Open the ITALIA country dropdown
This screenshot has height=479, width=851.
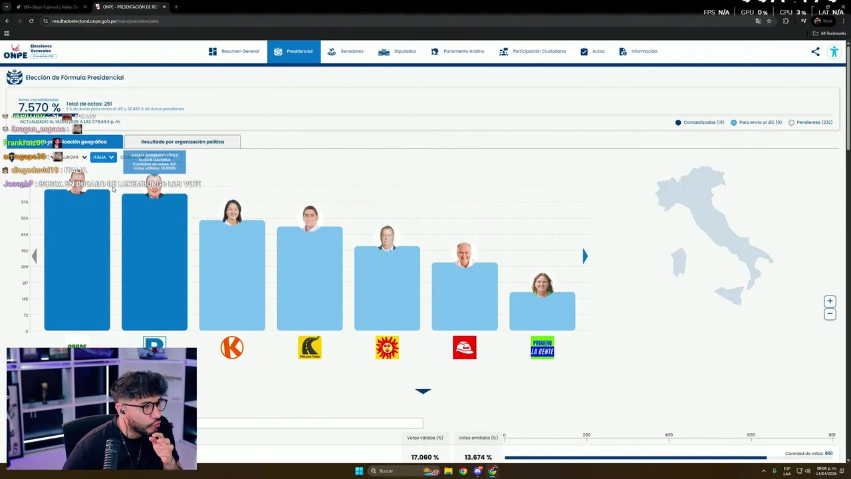103,157
